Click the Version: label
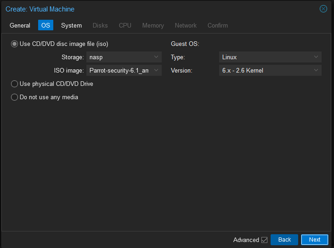Screen dimensions: 334x248 (x=181, y=70)
